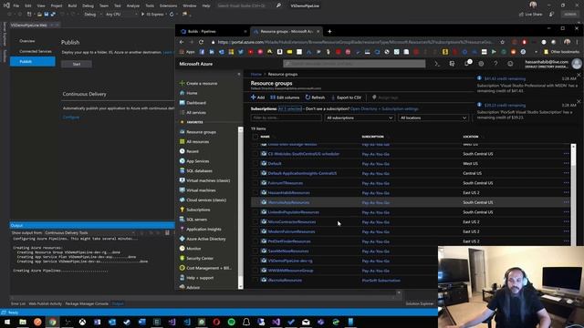Open the Extensions menu in Visual Studio
This screenshot has width=584, height=328.
click(168, 5)
